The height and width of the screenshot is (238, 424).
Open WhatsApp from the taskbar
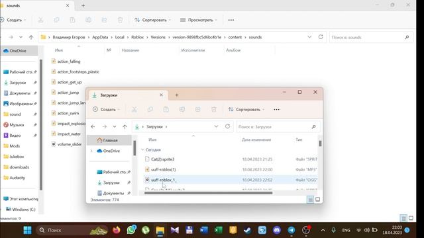coord(131,230)
